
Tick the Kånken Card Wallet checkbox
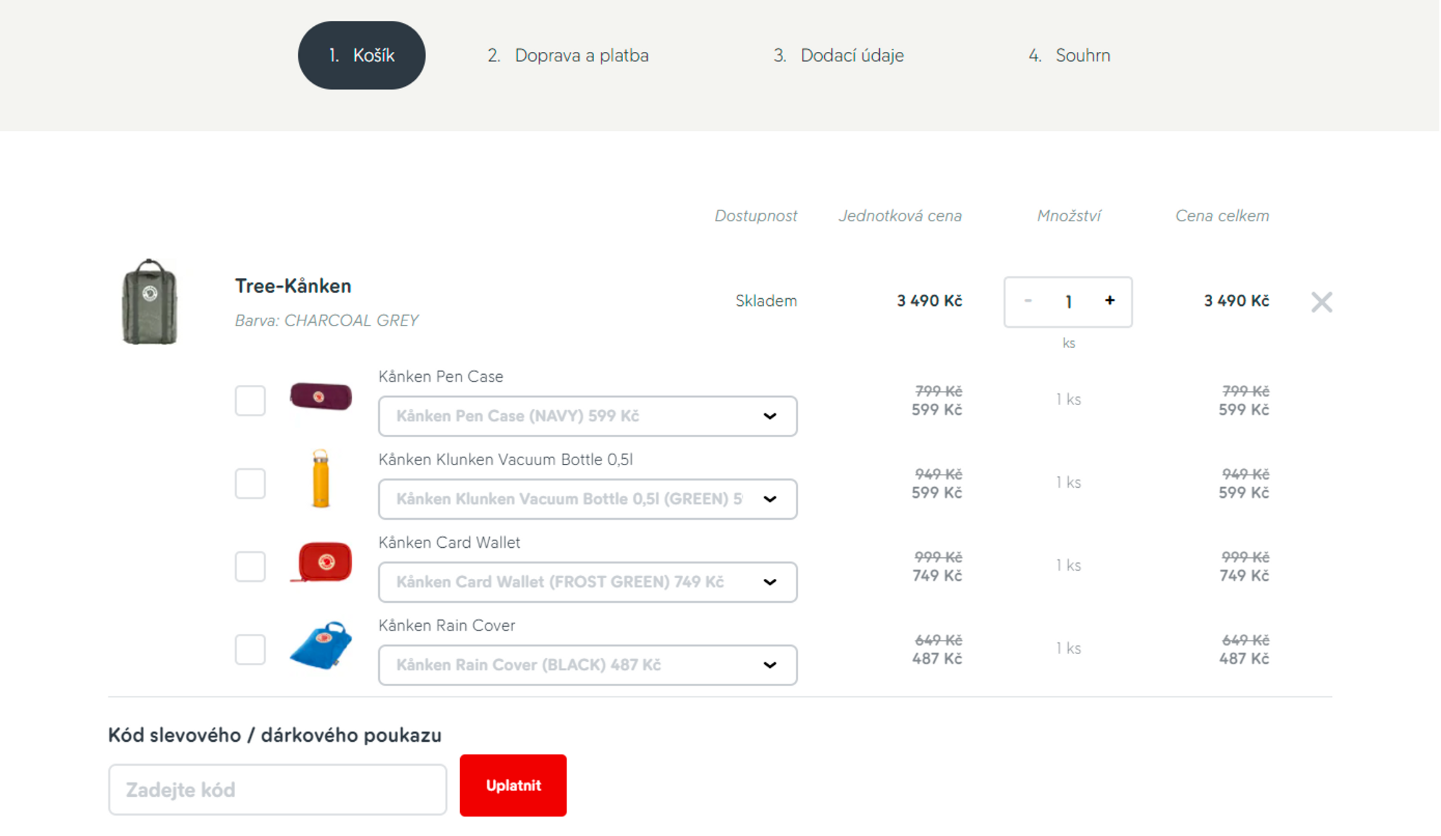(x=250, y=566)
